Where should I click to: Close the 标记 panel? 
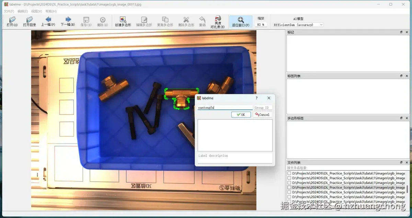click(x=407, y=32)
